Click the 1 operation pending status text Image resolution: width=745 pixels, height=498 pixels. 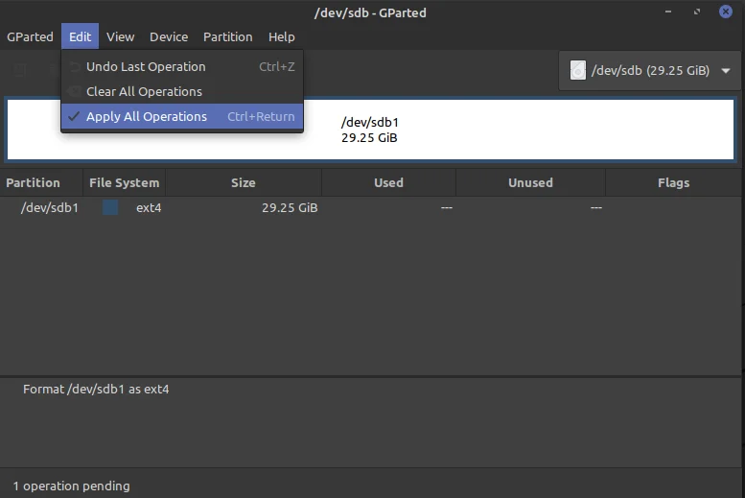pyautogui.click(x=71, y=486)
